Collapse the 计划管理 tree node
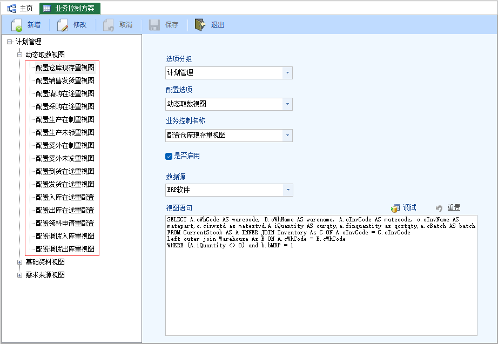The image size is (498, 344). point(10,42)
